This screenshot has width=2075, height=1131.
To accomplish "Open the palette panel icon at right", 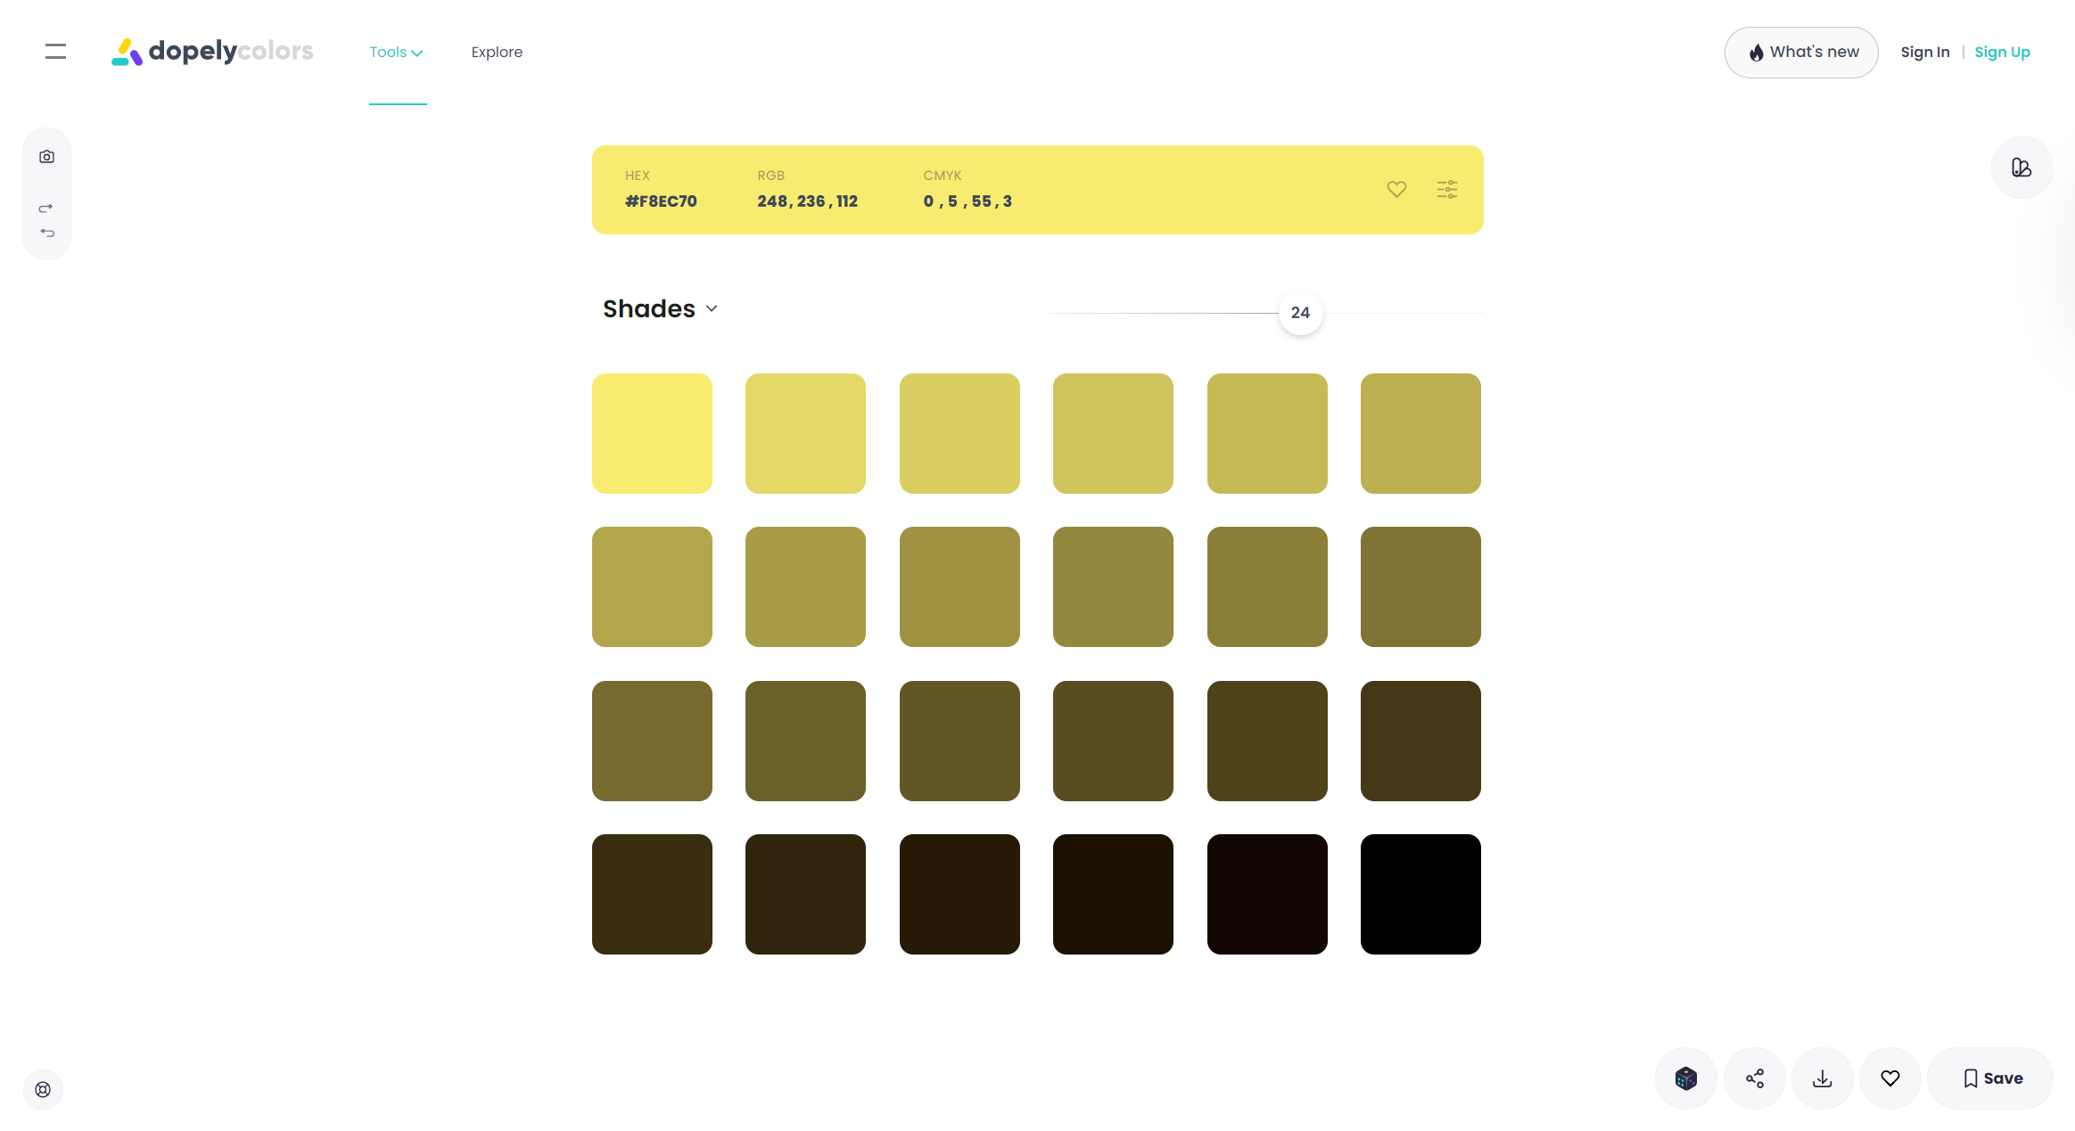I will click(2021, 168).
